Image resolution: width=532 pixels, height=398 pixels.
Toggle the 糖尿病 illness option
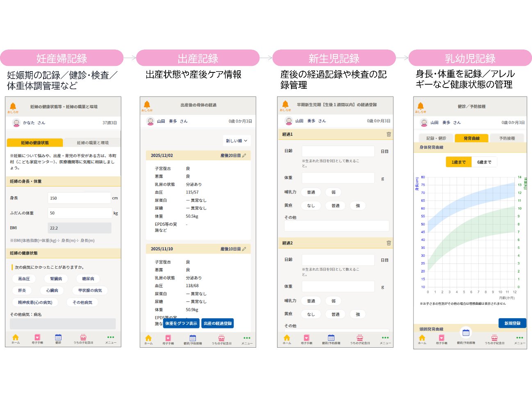pyautogui.click(x=88, y=279)
